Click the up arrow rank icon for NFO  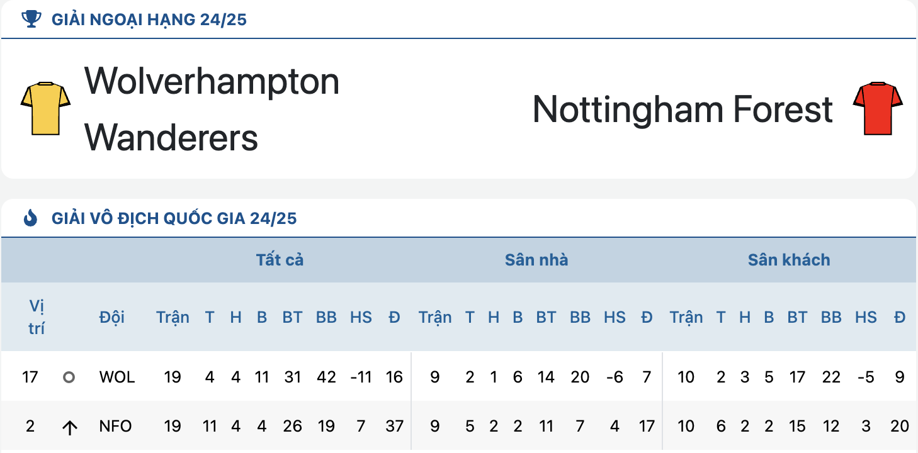tap(69, 427)
